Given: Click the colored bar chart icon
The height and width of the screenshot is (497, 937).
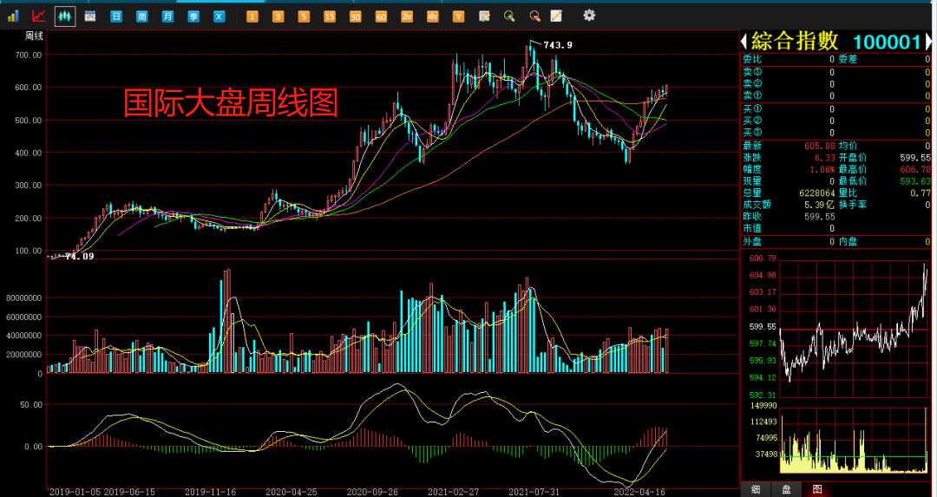Looking at the screenshot, I should coord(12,16).
